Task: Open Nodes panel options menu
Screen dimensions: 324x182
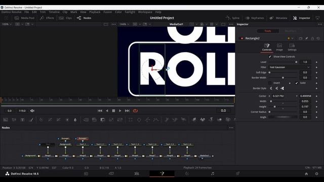Action: tap(231, 128)
